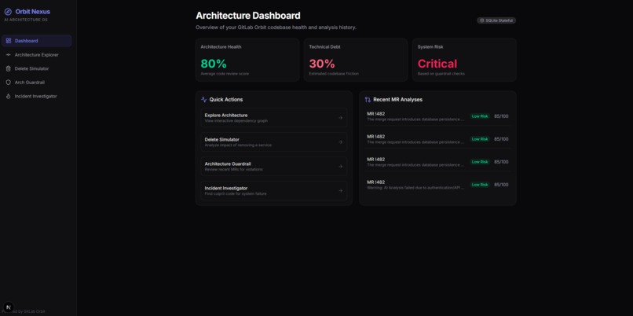
Task: Click the round N badge at bottom-left
Action: click(9, 307)
